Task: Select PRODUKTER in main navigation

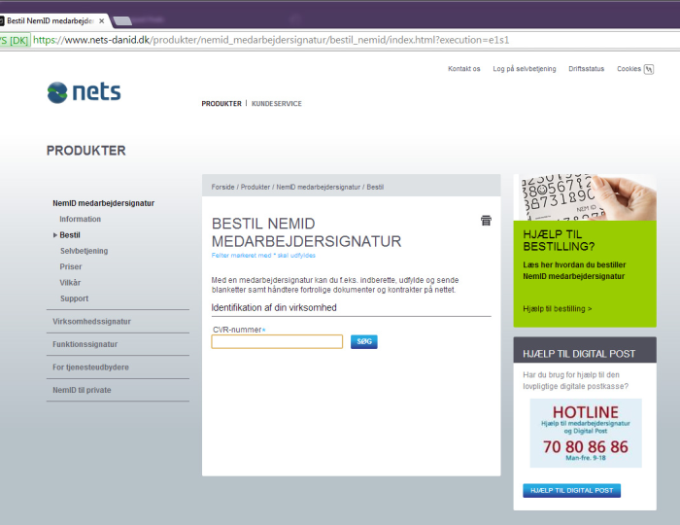Action: (221, 104)
